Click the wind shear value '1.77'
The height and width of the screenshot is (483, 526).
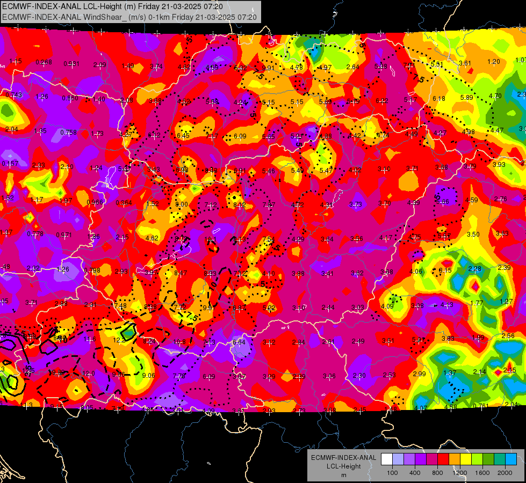click(477, 303)
